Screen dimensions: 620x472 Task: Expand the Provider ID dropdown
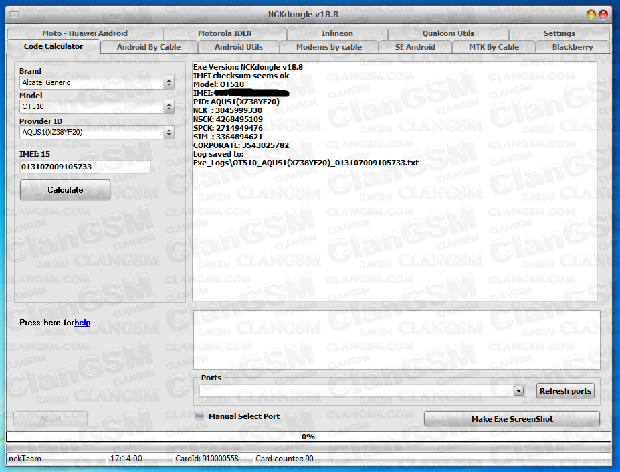pyautogui.click(x=169, y=132)
